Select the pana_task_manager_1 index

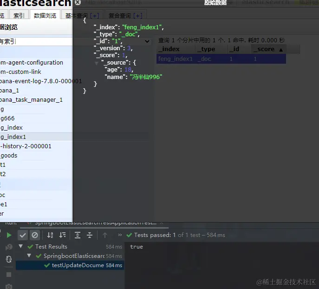(x=31, y=100)
